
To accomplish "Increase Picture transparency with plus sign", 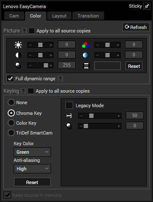I will pyautogui.click(x=51, y=65).
